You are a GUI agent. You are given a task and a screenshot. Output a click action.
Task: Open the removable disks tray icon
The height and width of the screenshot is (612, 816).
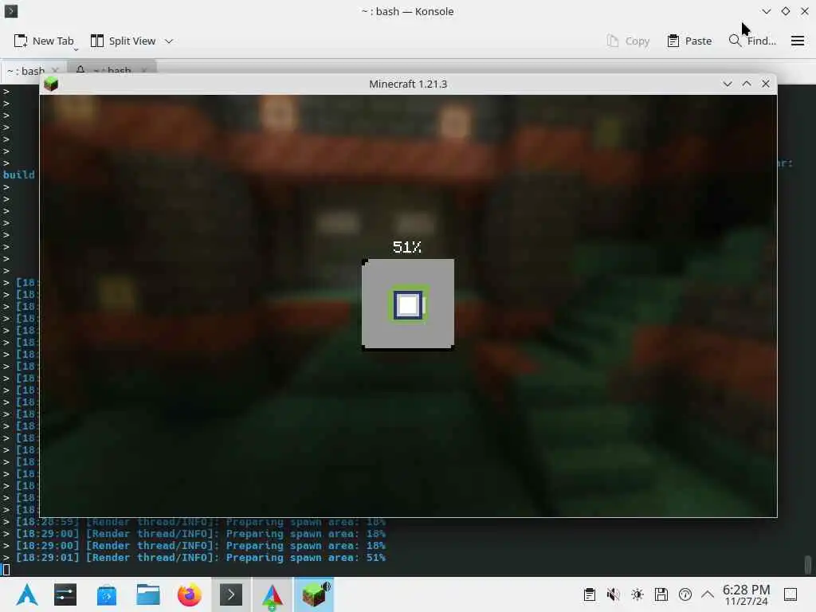[661, 594]
